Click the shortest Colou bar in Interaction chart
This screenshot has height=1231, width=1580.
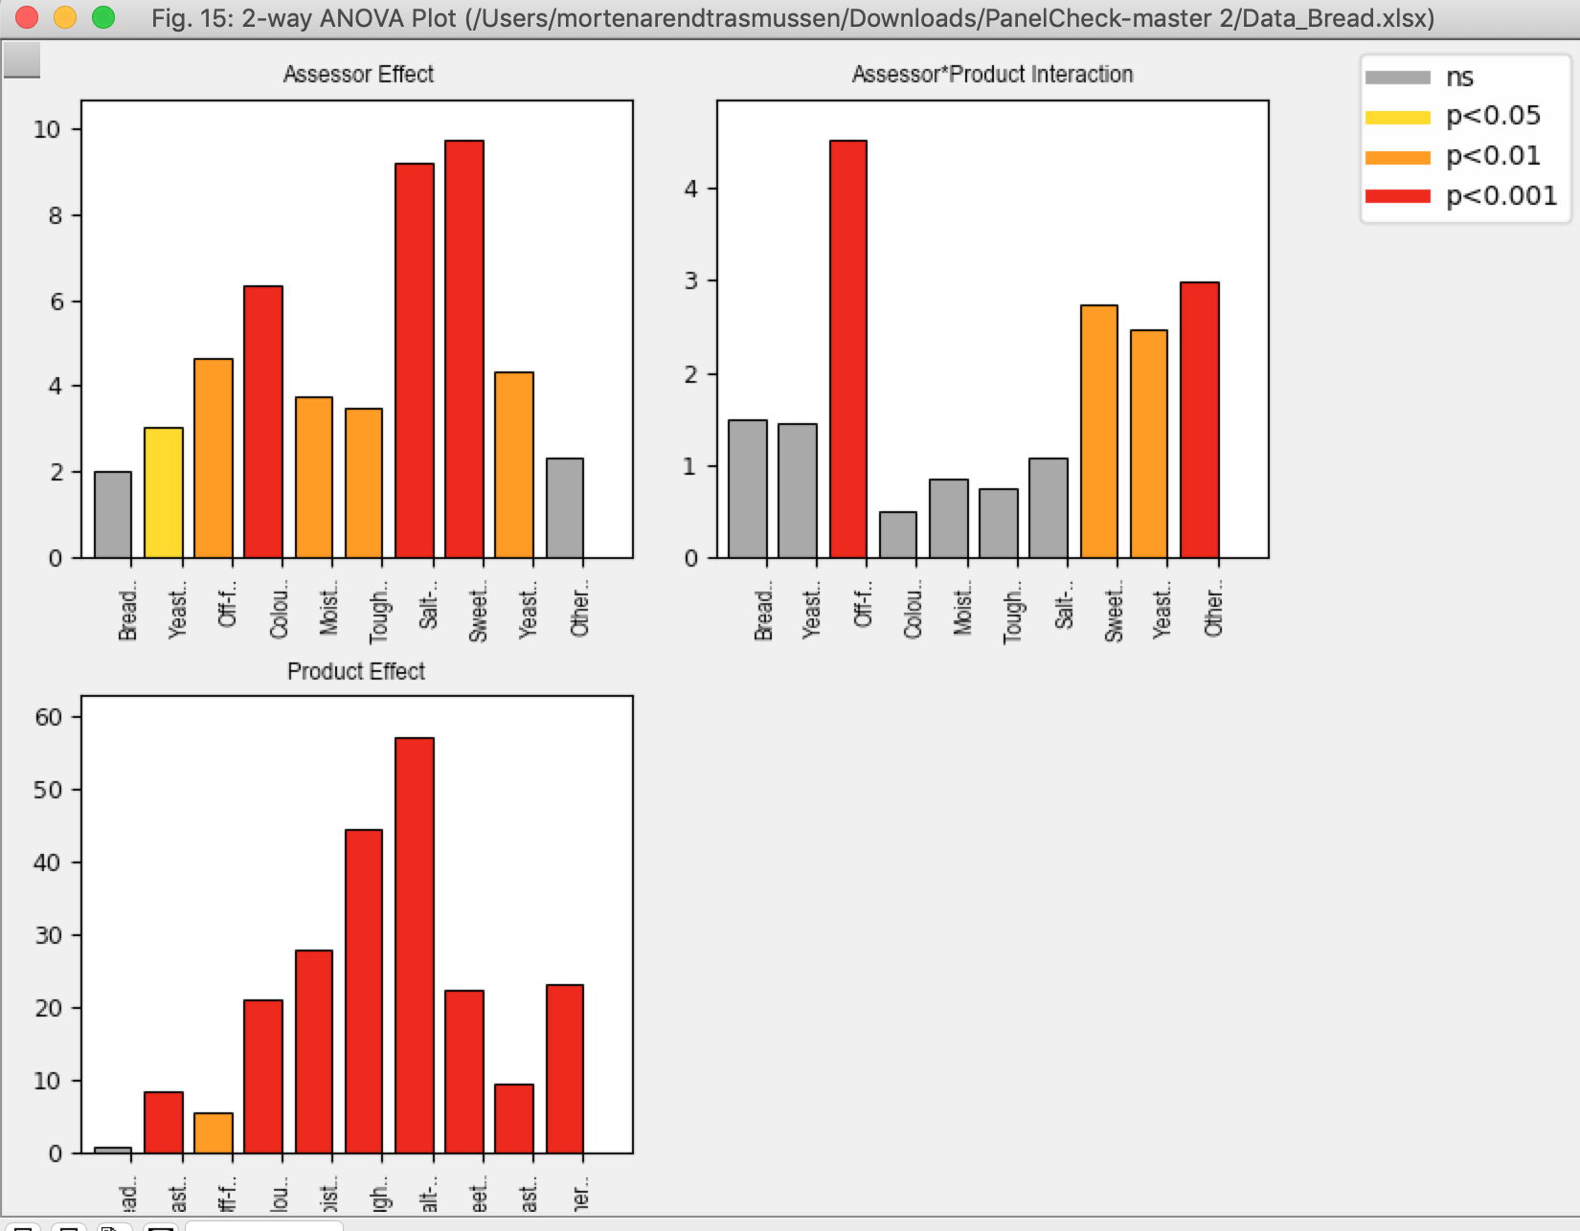898,535
